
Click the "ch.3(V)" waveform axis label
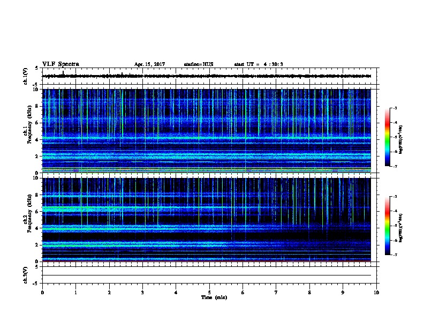[26, 275]
